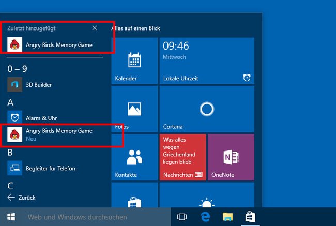Open the Fotos tile
Image resolution: width=336 pixels, height=226 pixels.
(x=134, y=109)
